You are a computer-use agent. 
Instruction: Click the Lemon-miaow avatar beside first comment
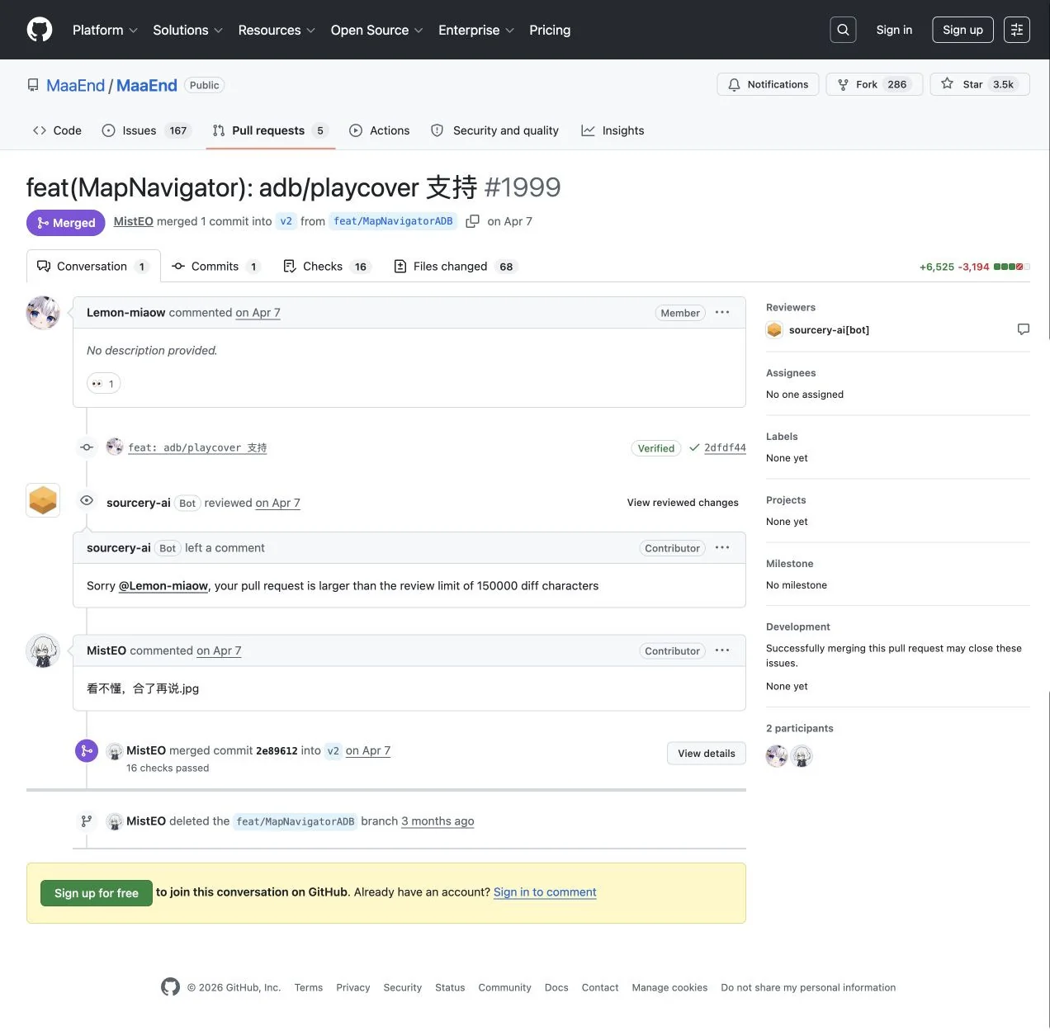coord(43,313)
